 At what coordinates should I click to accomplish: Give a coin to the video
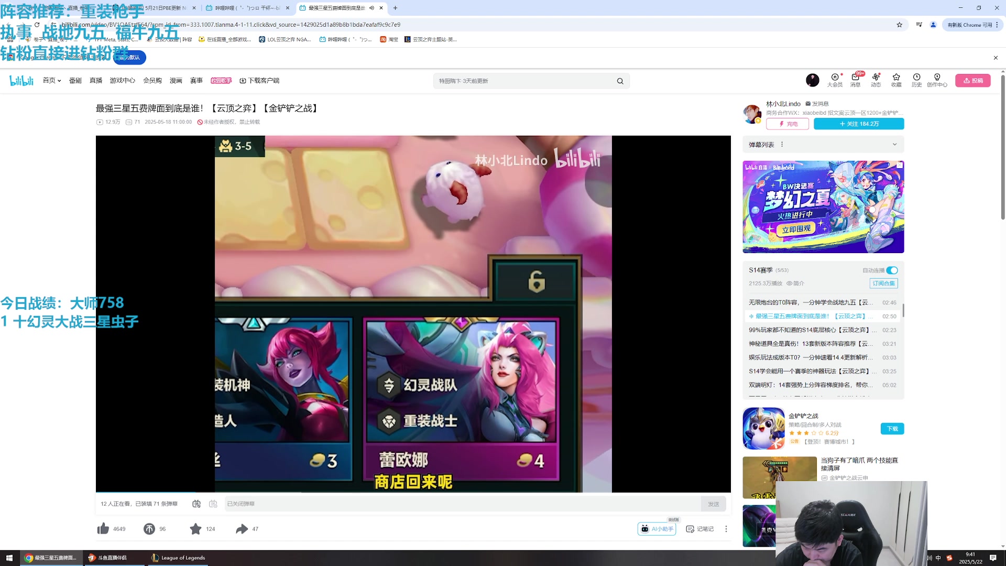pos(149,529)
